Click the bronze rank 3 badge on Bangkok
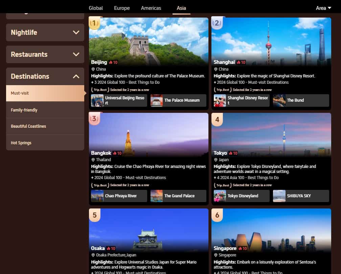 click(x=94, y=119)
